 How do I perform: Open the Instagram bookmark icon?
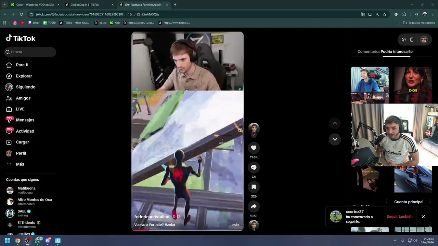15,23
